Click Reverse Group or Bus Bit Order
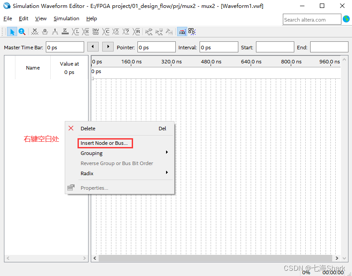Viewport: 352px width, 276px height. coord(120,163)
